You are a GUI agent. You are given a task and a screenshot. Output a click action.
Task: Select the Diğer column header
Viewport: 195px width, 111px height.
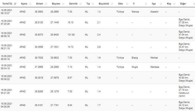183,4
